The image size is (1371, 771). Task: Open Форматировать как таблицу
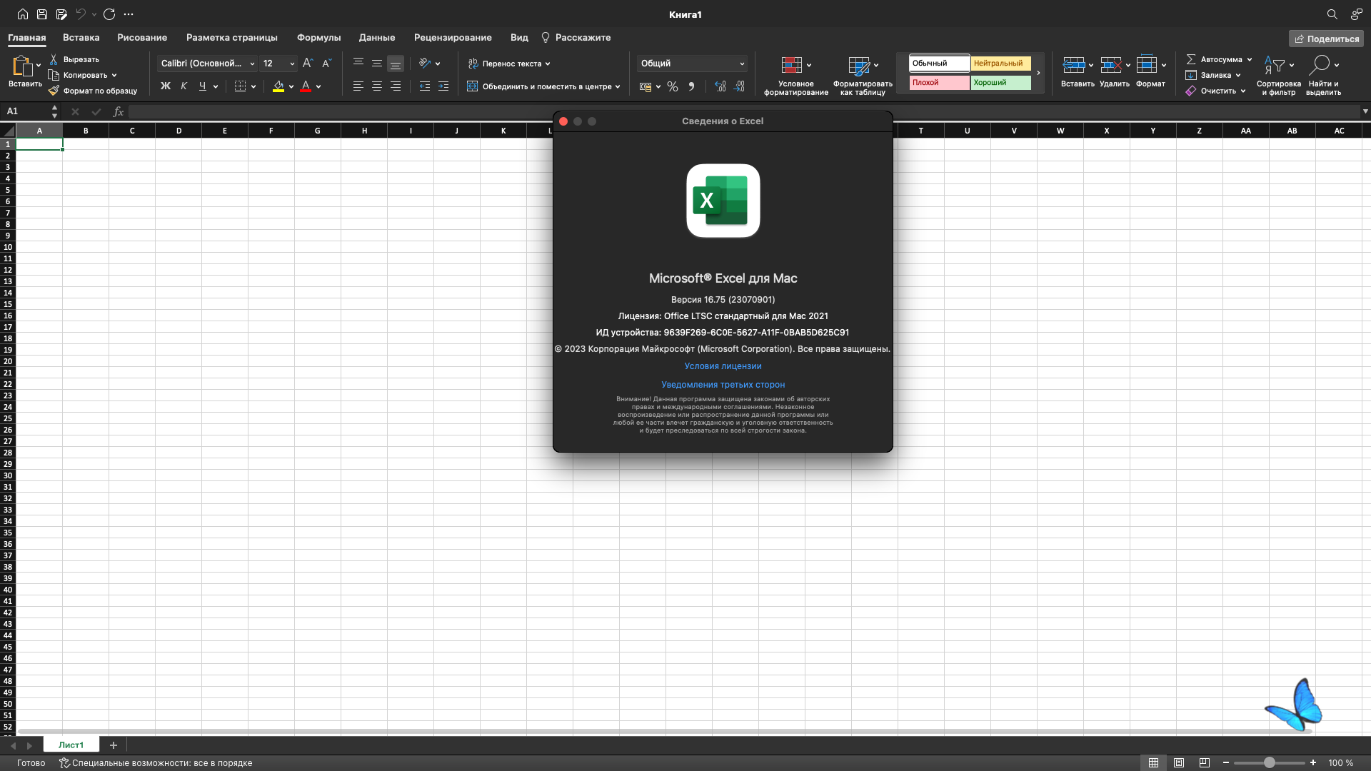(x=863, y=76)
